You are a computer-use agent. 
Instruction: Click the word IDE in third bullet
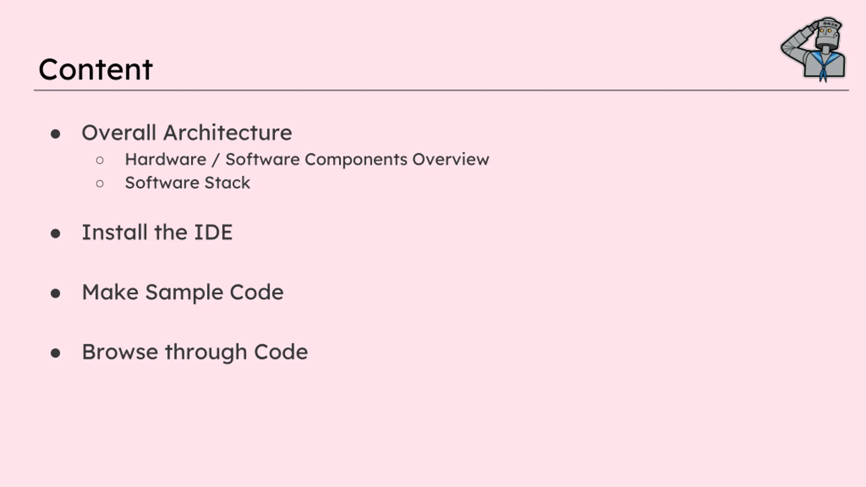pos(213,232)
